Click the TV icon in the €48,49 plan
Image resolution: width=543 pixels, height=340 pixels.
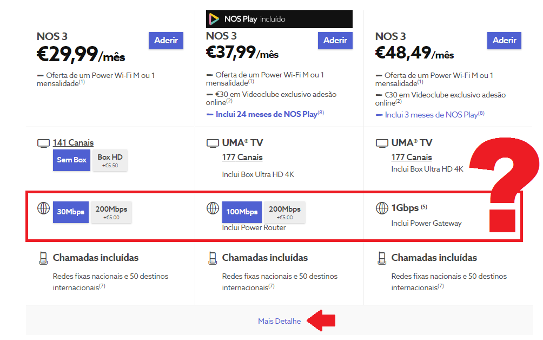coord(381,143)
